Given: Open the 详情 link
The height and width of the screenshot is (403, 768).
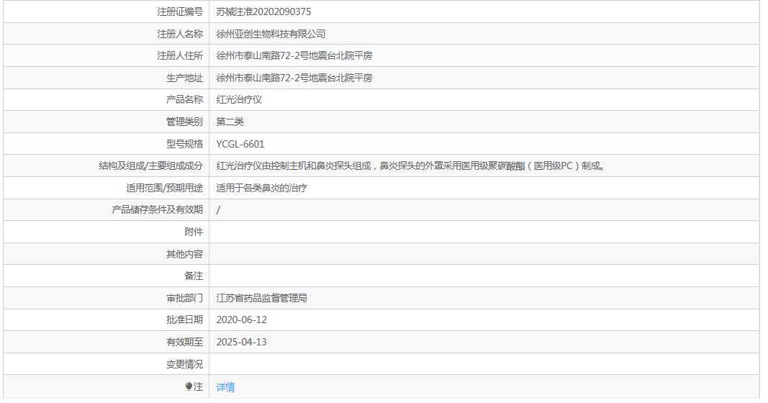Looking at the screenshot, I should point(225,387).
